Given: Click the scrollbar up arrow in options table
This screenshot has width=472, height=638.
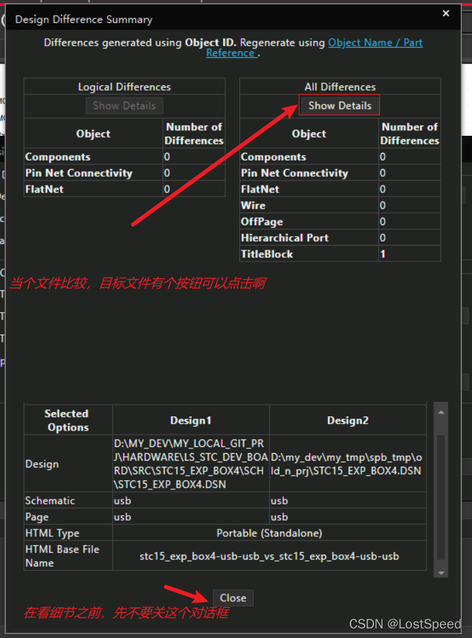Looking at the screenshot, I should point(441,411).
